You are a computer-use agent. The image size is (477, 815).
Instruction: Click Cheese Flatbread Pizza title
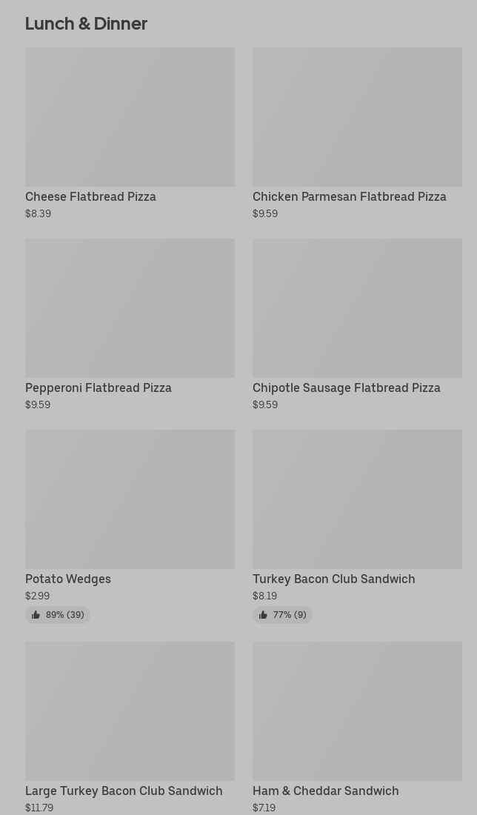90,197
